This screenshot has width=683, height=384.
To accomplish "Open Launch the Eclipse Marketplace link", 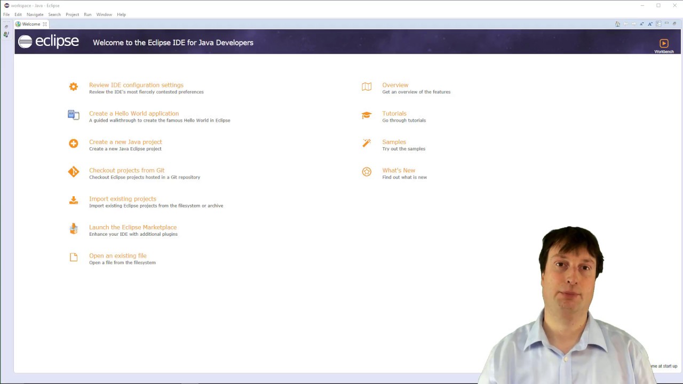I will point(133,227).
